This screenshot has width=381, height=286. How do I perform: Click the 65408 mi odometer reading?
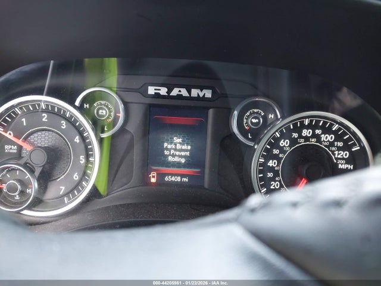[177, 178]
